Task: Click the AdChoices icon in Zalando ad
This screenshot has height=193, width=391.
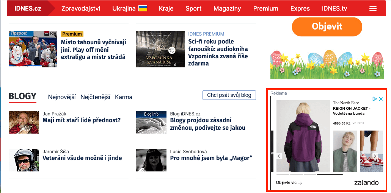Action: pos(375,99)
